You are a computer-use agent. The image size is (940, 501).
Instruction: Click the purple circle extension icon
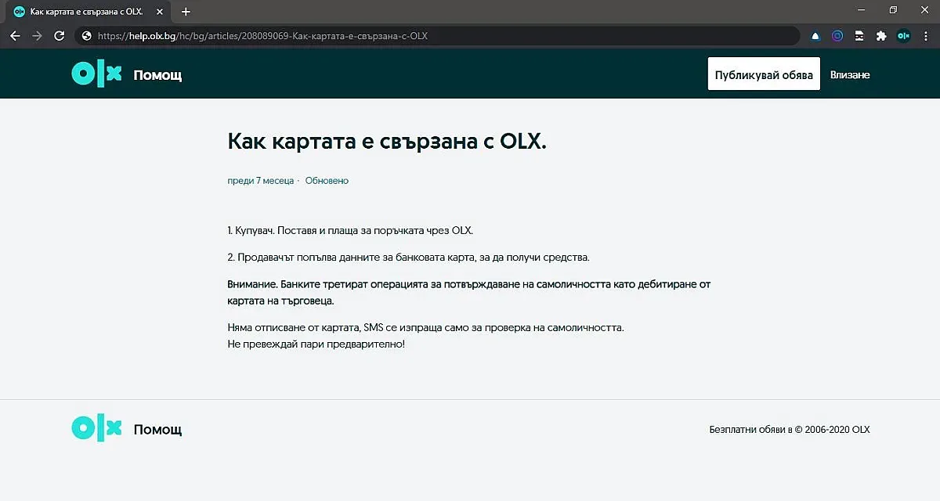(x=837, y=36)
